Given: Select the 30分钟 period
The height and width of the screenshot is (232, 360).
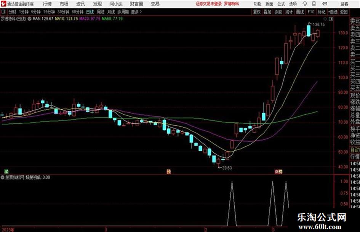Looking at the screenshot, I should pos(63,12).
